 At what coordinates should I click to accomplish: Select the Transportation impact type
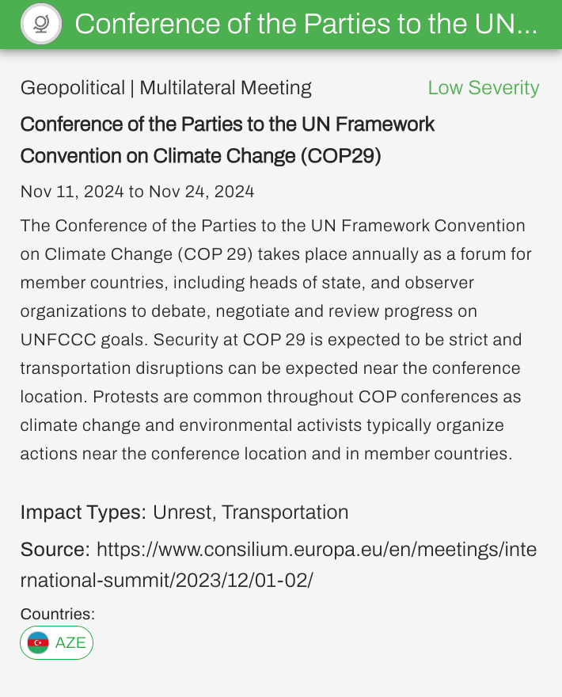285,512
